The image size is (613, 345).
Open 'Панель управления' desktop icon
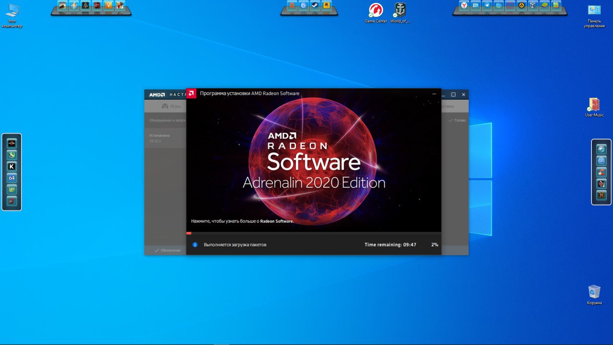(594, 15)
